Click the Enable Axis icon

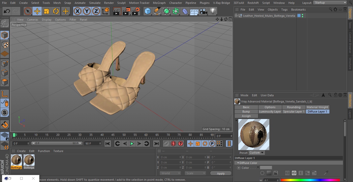[5, 94]
